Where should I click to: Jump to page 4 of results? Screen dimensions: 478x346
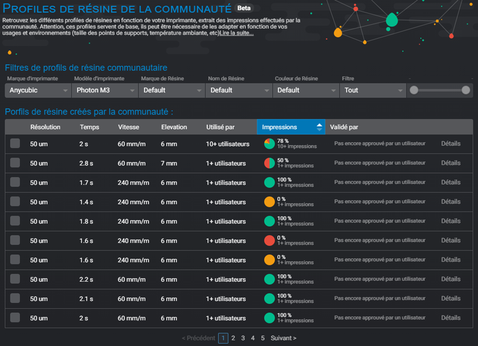click(253, 338)
